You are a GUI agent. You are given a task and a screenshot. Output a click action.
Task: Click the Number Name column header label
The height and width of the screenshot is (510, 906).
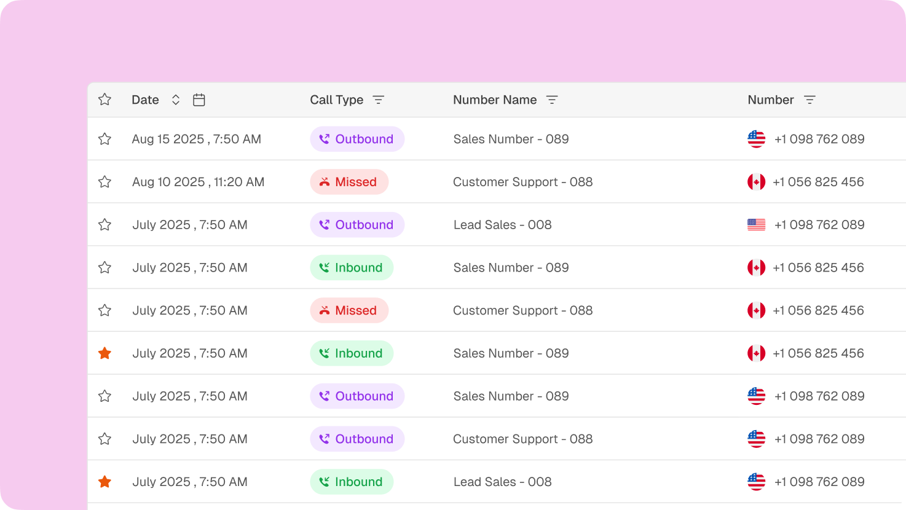click(495, 100)
